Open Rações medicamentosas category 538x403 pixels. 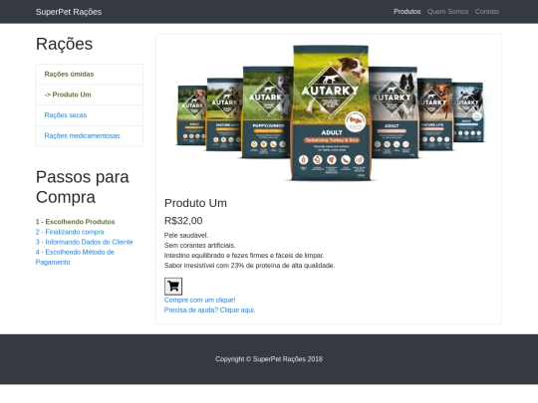tap(90, 136)
